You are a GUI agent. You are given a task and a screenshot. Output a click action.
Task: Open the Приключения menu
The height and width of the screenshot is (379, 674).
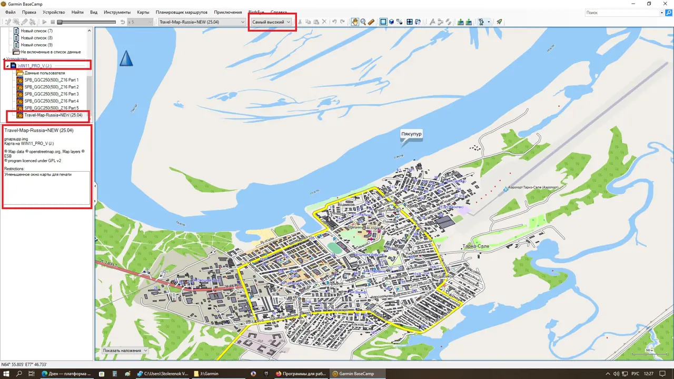(228, 12)
